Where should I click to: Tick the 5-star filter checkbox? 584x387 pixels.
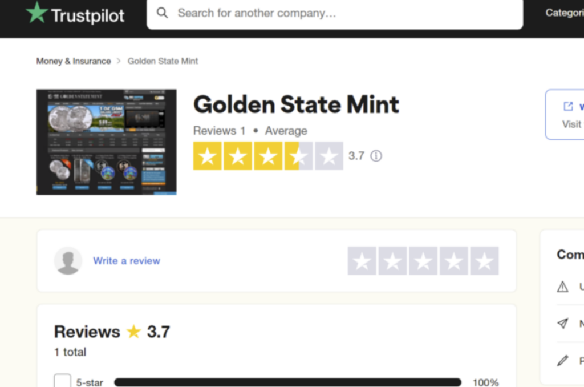click(62, 381)
